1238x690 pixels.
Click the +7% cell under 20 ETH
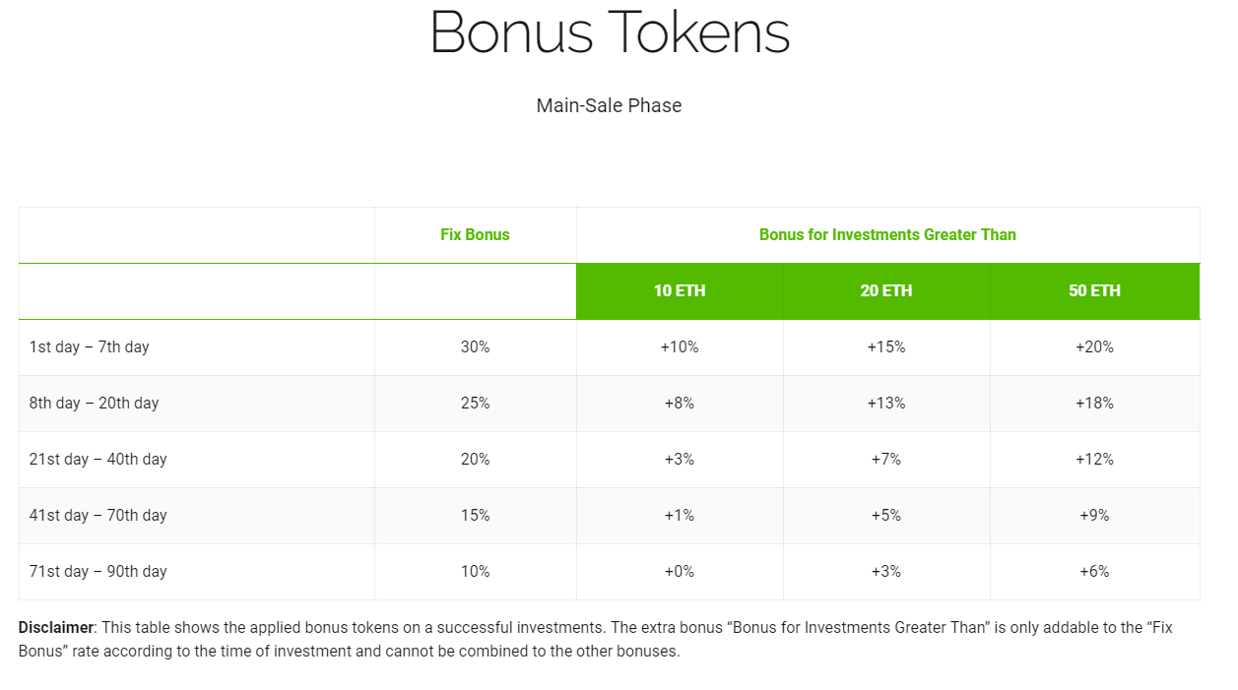tap(886, 459)
